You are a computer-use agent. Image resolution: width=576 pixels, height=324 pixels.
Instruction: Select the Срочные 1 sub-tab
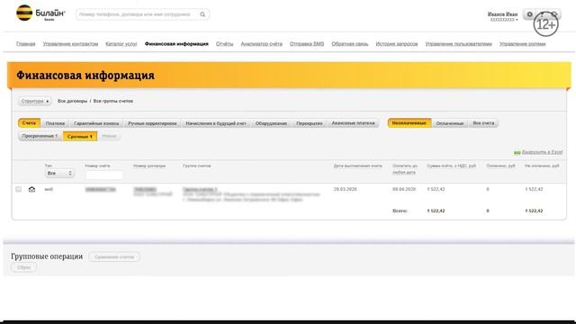[x=80, y=136]
